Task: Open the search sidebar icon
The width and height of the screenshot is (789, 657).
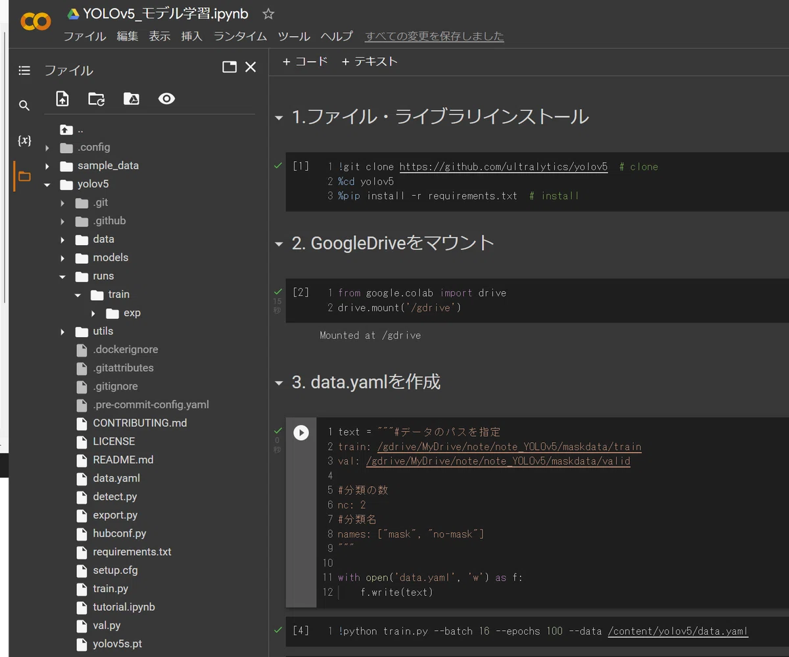Action: pos(24,105)
